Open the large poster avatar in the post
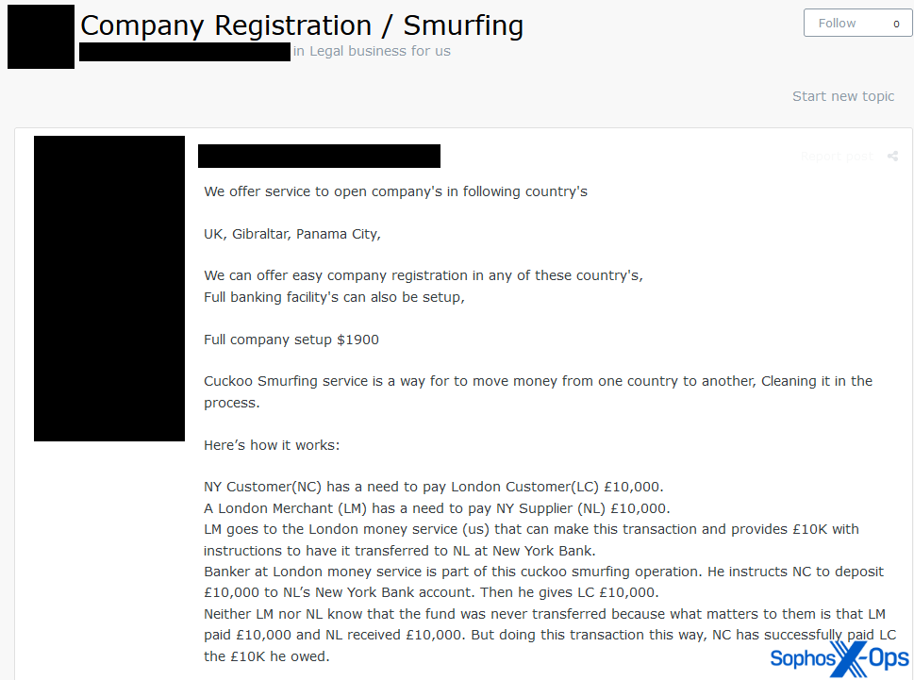 coord(109,289)
